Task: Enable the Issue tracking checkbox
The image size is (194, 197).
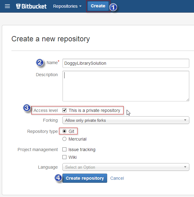Action: coord(65,150)
